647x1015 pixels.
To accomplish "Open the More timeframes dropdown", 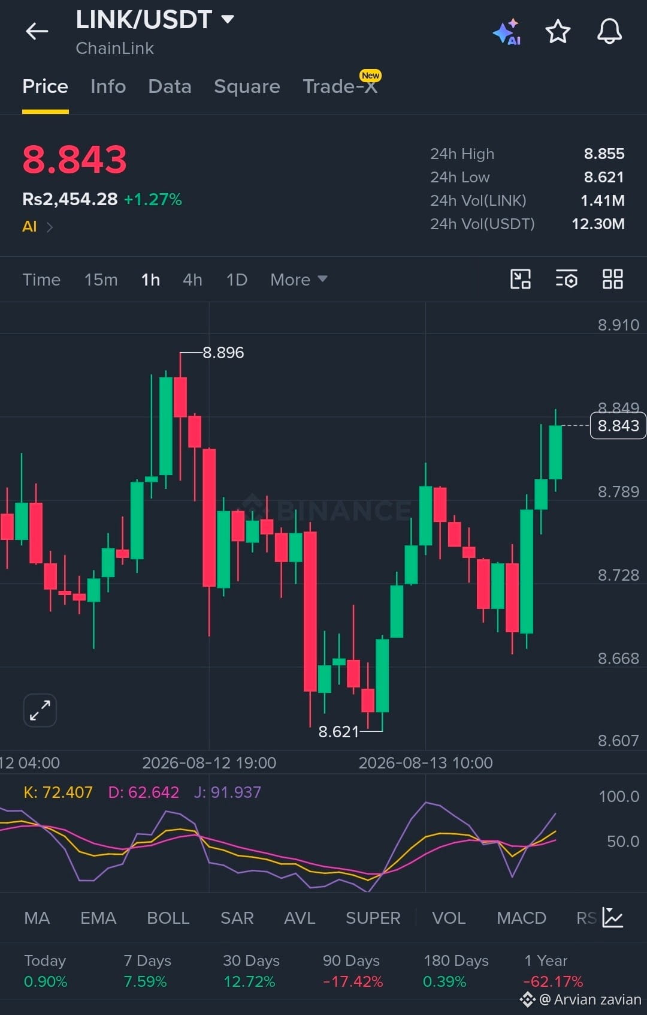I will (298, 280).
